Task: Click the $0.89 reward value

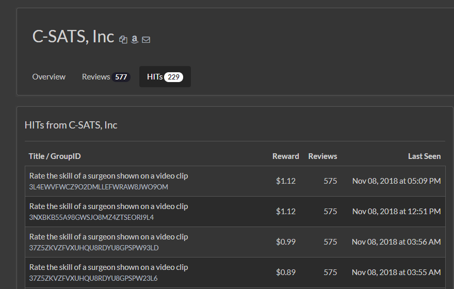Action: tap(286, 272)
